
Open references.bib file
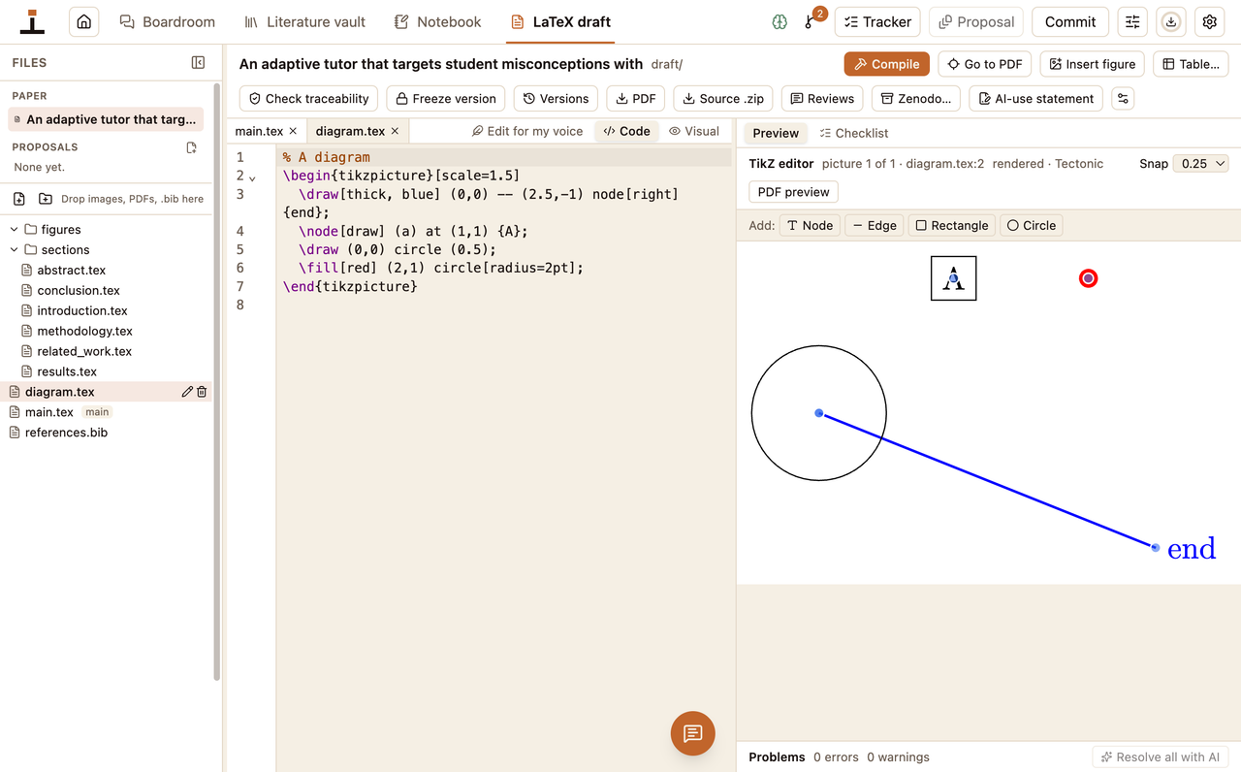(66, 433)
